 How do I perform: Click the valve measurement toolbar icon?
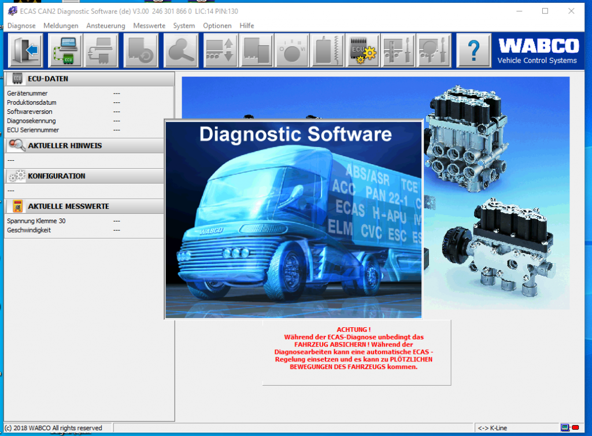327,50
